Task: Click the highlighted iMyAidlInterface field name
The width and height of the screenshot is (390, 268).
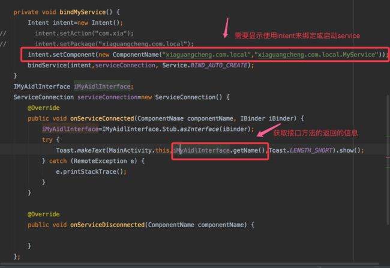Action: [x=102, y=87]
